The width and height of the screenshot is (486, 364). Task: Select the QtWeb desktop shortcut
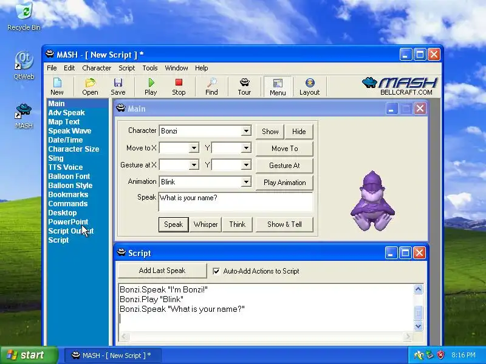point(24,66)
